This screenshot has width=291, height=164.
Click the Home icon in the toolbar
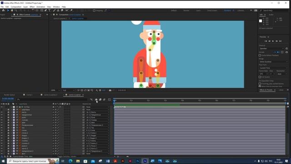coord(3,10)
